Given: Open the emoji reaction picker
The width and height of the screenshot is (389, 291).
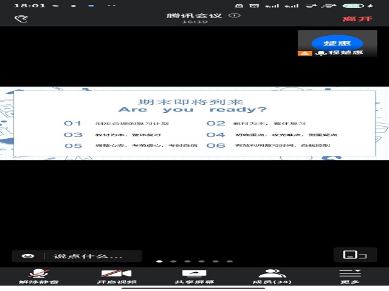Looking at the screenshot, I should [x=27, y=256].
